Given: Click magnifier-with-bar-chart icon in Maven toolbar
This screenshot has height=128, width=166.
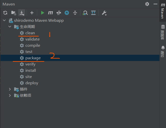Looking at the screenshot, I should (x=85, y=13).
